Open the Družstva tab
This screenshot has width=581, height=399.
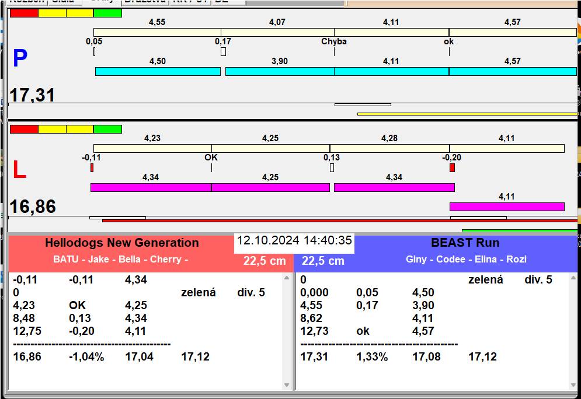(x=145, y=2)
